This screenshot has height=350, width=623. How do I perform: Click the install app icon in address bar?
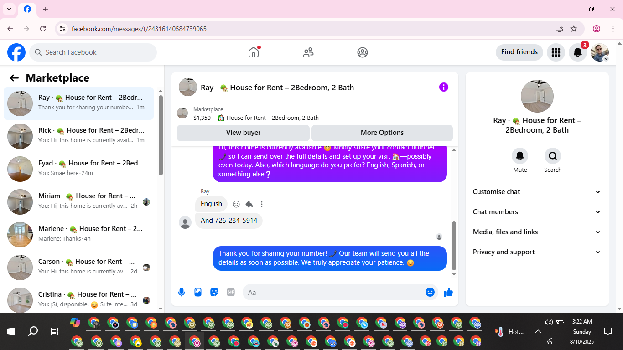pyautogui.click(x=559, y=29)
